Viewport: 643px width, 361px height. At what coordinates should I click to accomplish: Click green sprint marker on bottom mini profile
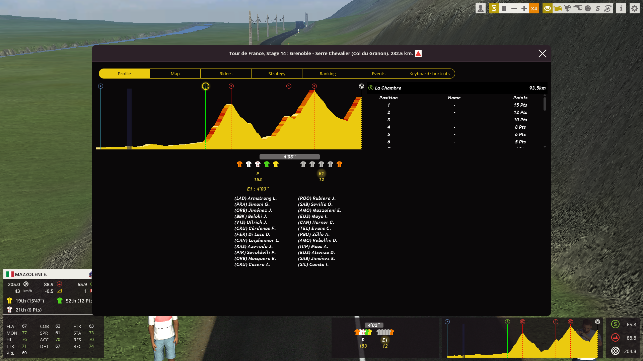click(x=507, y=322)
